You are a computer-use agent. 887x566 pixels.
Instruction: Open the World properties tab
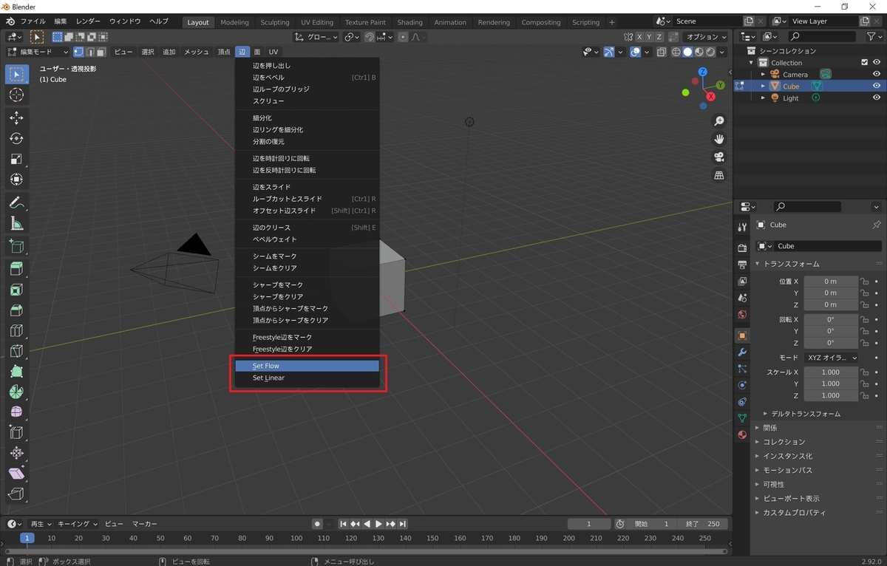click(x=743, y=315)
